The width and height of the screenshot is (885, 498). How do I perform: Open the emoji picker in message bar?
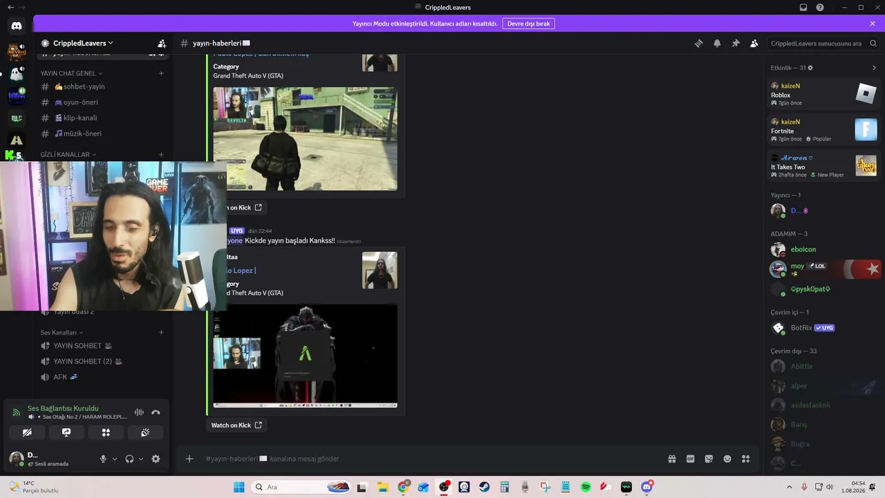[x=727, y=459]
